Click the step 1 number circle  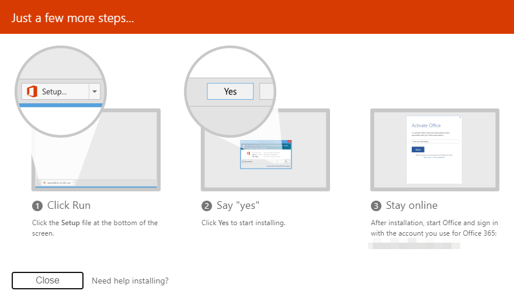(37, 206)
